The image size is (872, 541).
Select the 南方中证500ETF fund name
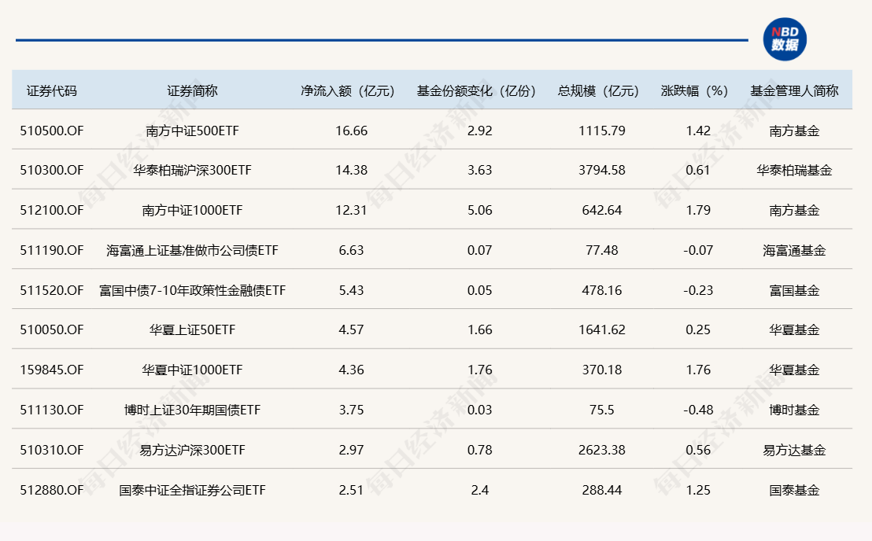pyautogui.click(x=192, y=131)
